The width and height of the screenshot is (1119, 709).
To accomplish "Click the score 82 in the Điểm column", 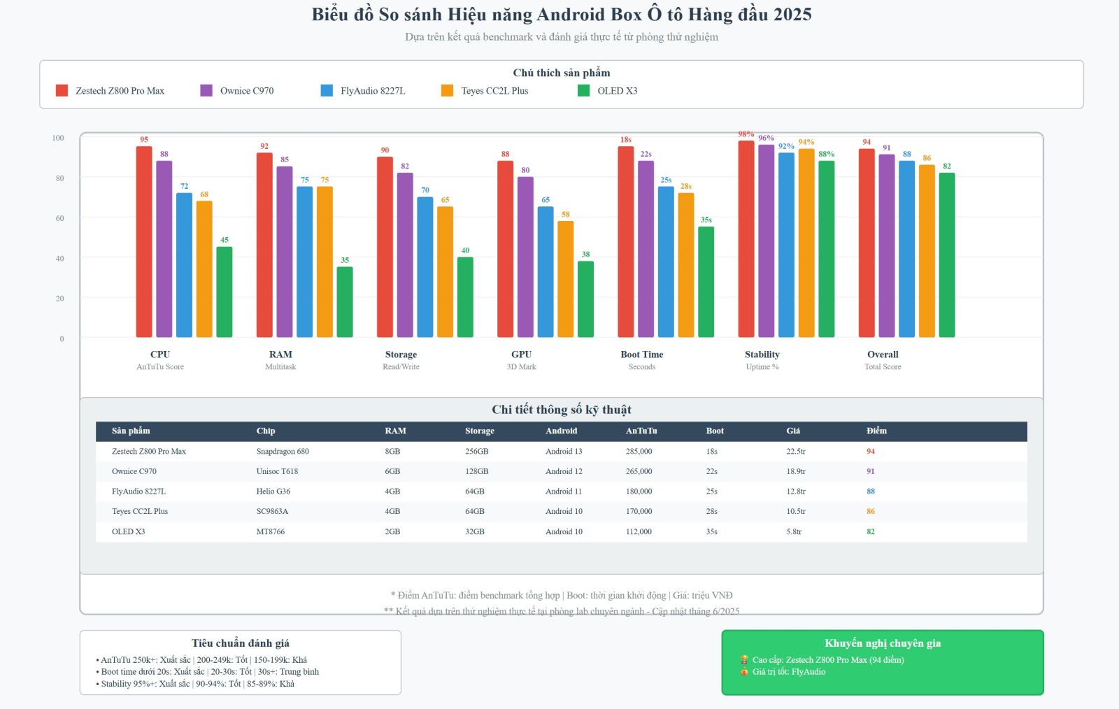I will [871, 531].
